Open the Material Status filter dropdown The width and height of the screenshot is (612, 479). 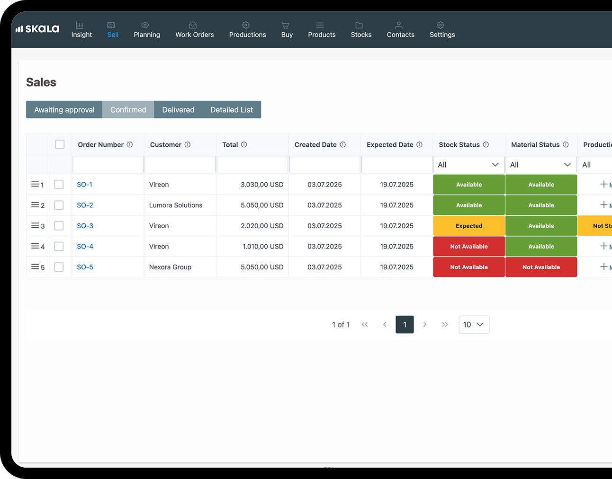(x=540, y=165)
